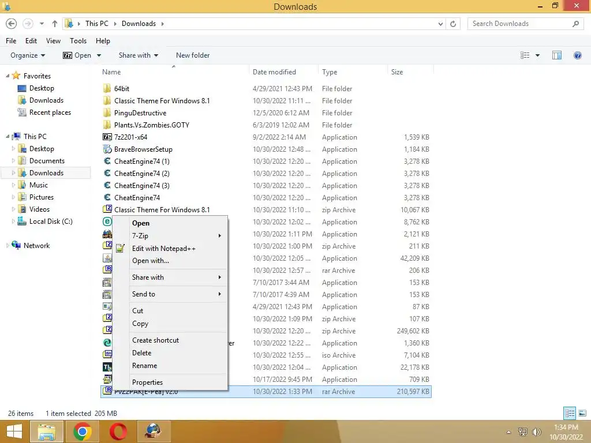Click the Notepad++ icon in the context menu
The height and width of the screenshot is (443, 591).
120,248
